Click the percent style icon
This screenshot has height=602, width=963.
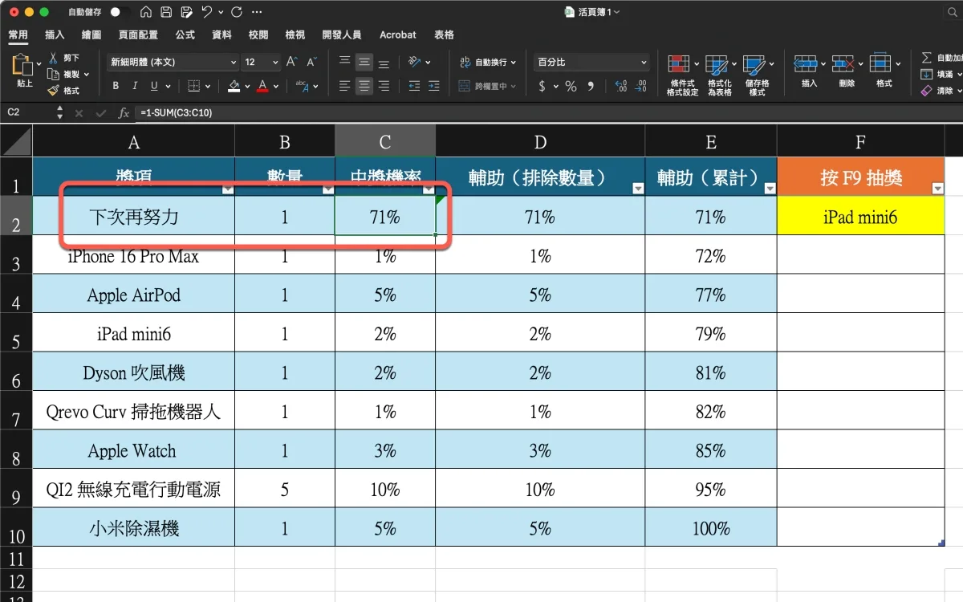[x=571, y=86]
